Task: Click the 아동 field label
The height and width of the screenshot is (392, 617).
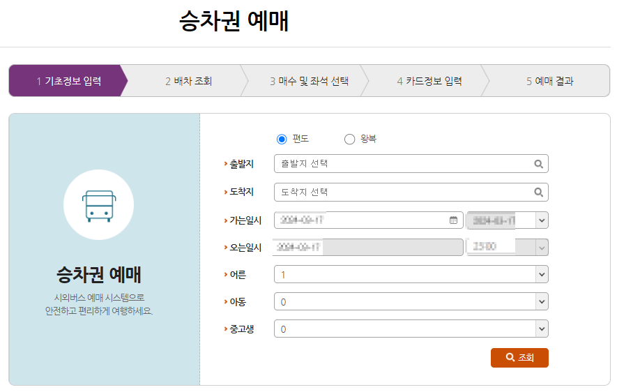Action: (238, 302)
